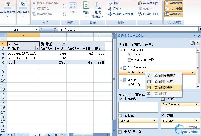Collapse the Dim Datetime table group
Screen dimensions: 201x136
pyautogui.click(x=121, y=68)
